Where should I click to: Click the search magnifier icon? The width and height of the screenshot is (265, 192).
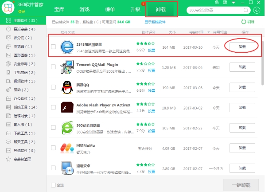point(246,10)
